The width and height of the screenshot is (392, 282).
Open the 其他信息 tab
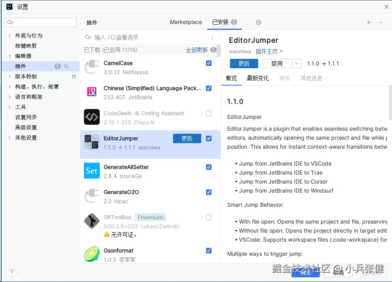311,78
